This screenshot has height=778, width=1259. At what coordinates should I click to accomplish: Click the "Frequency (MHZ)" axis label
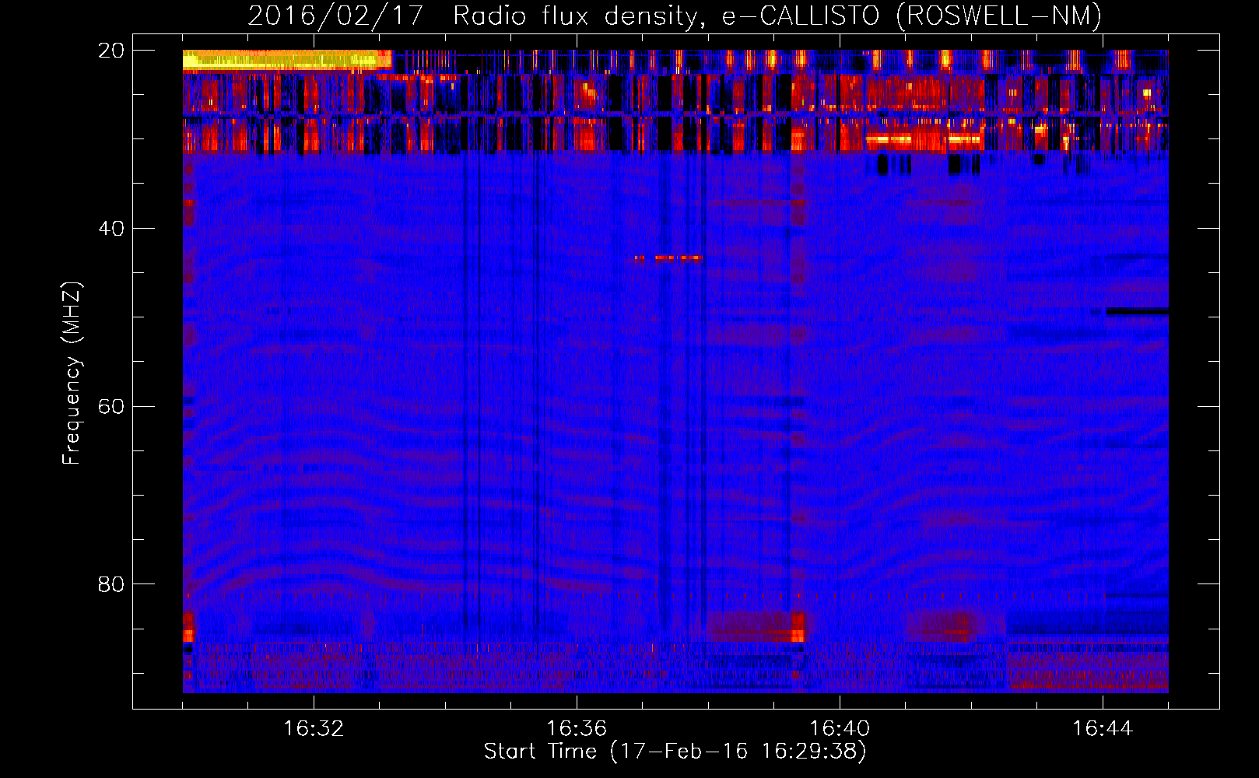72,373
